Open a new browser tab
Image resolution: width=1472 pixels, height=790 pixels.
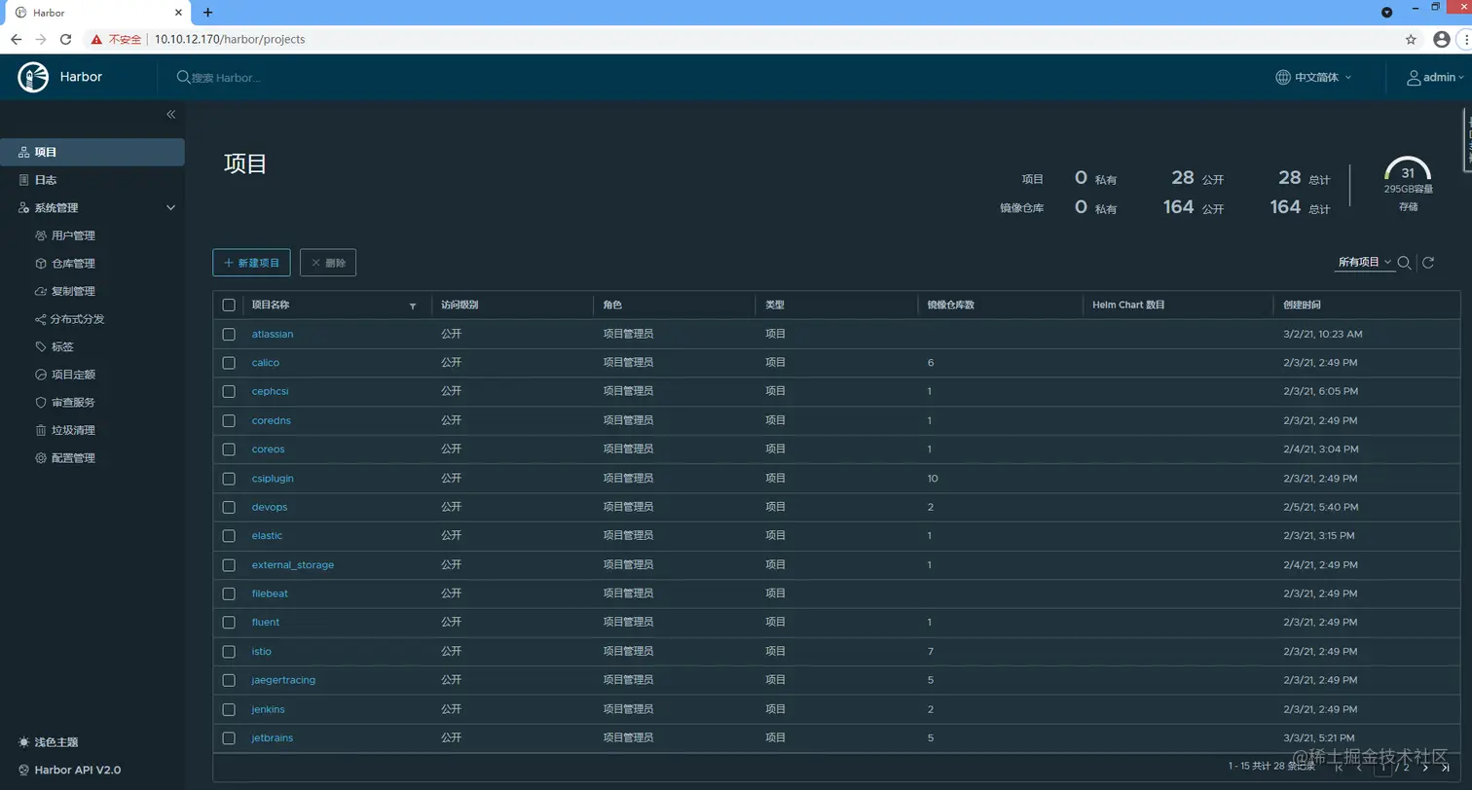(x=207, y=13)
